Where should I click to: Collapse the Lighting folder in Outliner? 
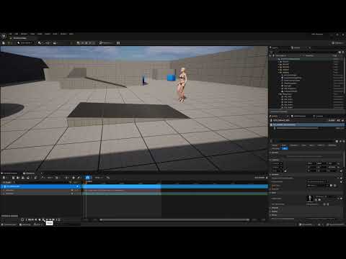click(x=279, y=73)
